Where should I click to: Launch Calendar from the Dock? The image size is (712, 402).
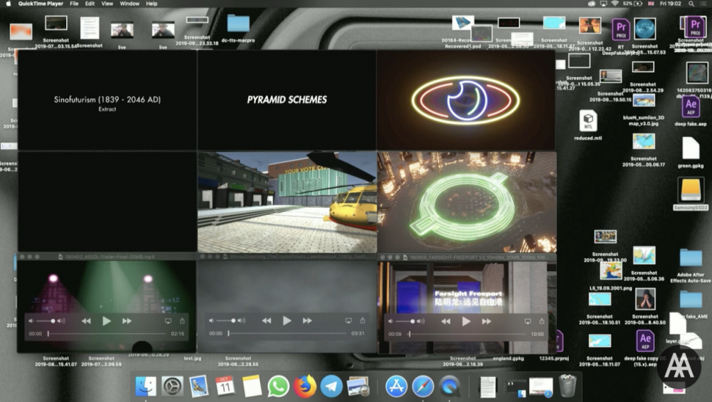pyautogui.click(x=225, y=387)
